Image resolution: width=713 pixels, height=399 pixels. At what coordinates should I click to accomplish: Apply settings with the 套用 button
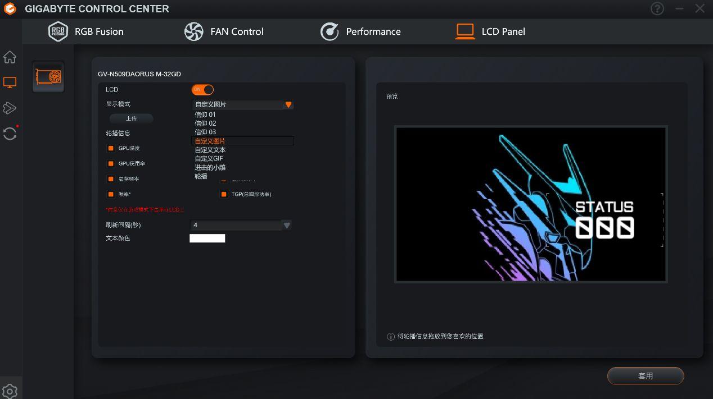point(645,375)
